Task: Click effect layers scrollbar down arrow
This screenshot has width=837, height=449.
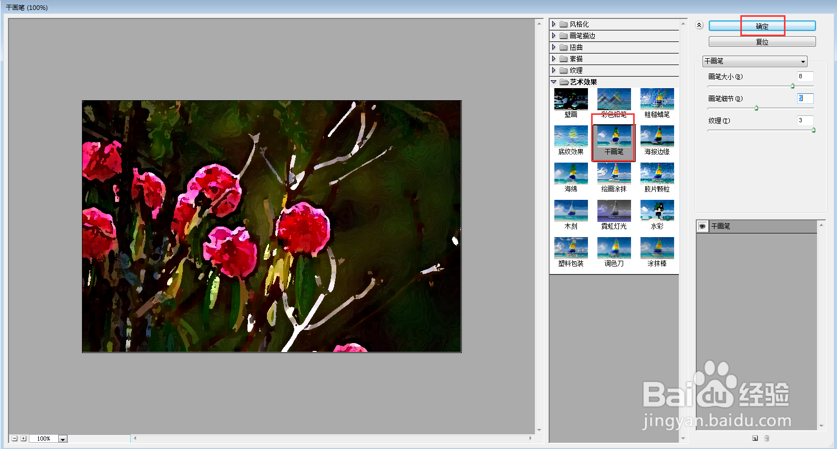Action: pyautogui.click(x=821, y=426)
